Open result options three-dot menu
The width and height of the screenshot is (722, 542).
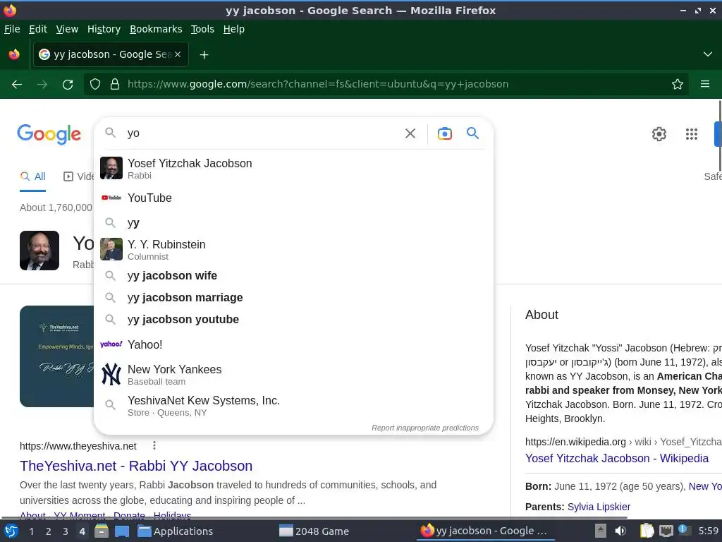point(154,445)
